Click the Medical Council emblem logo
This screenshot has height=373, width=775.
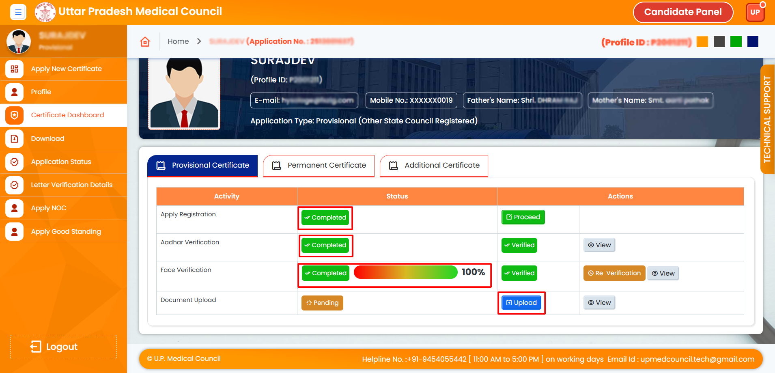point(45,12)
